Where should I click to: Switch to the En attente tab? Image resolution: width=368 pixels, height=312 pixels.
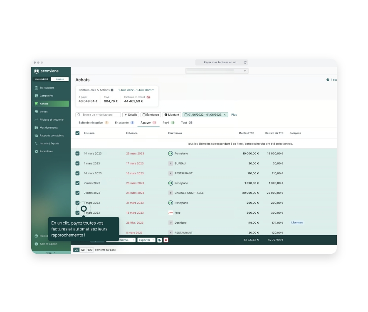(x=124, y=123)
